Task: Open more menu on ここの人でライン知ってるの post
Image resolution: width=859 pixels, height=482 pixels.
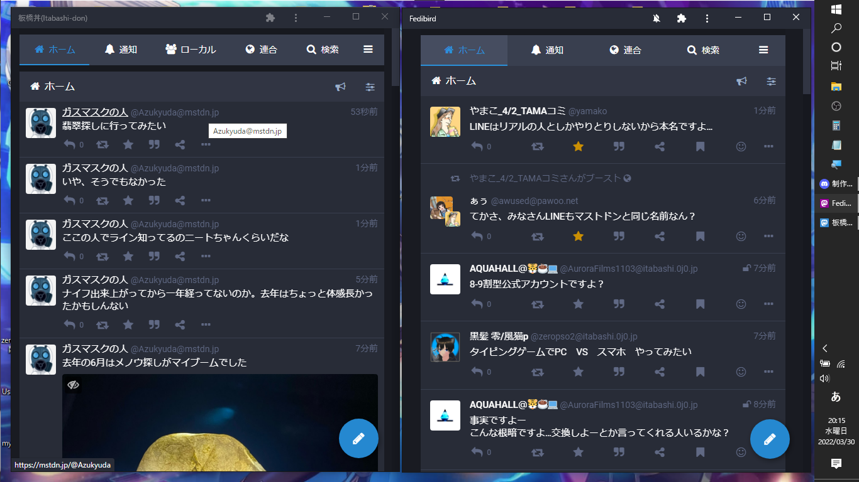Action: click(206, 256)
